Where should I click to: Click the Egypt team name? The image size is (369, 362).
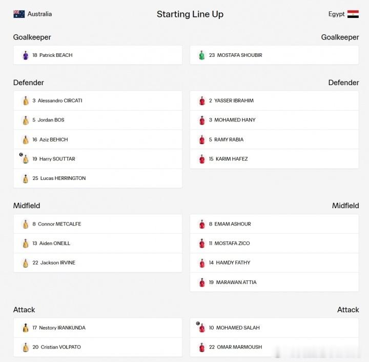point(336,14)
